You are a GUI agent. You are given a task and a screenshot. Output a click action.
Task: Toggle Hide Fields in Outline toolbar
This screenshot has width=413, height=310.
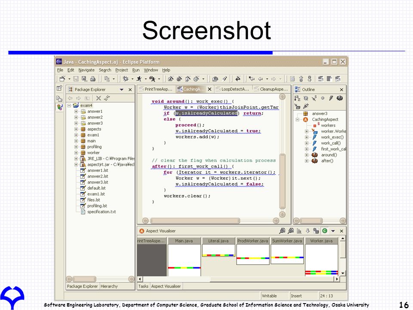pyautogui.click(x=305, y=98)
